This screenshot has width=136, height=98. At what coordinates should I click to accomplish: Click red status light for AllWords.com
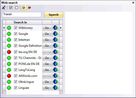coord(9,76)
